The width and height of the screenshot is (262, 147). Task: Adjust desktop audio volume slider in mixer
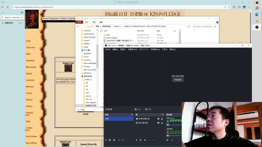point(176,136)
